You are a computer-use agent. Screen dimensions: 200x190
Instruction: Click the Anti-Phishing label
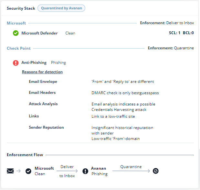pos(34,63)
